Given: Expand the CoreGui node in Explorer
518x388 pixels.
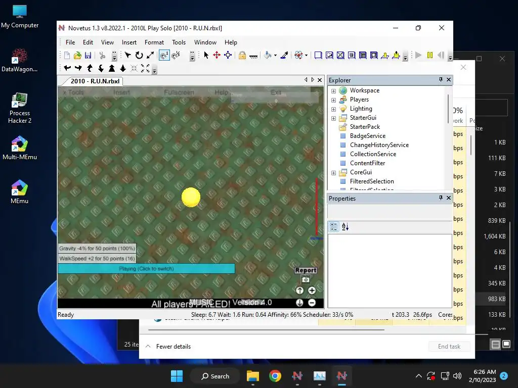Looking at the screenshot, I should coord(334,173).
